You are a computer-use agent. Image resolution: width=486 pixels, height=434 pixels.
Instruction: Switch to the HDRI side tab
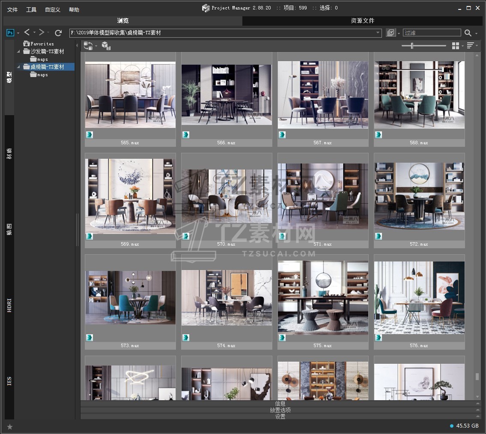[9, 306]
